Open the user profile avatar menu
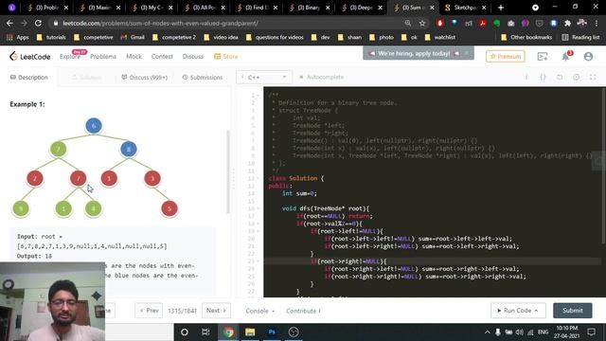The width and height of the screenshot is (606, 341). point(588,57)
